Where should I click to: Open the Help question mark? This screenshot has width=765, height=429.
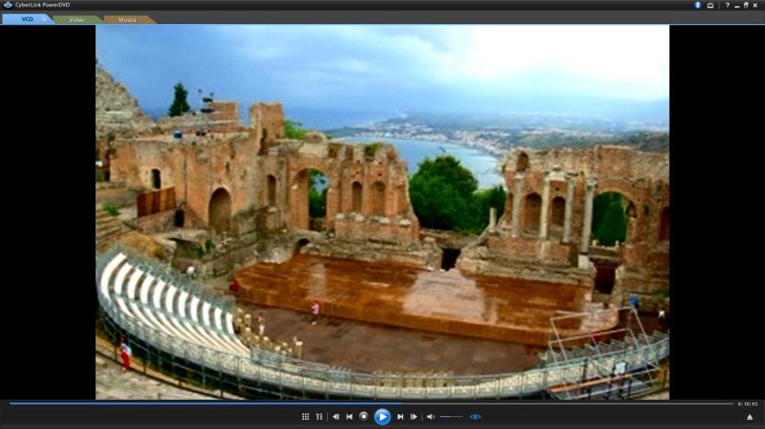(727, 5)
